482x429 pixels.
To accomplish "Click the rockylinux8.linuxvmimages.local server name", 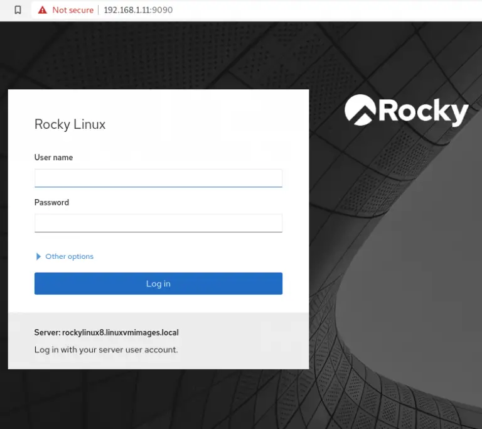I will (120, 332).
